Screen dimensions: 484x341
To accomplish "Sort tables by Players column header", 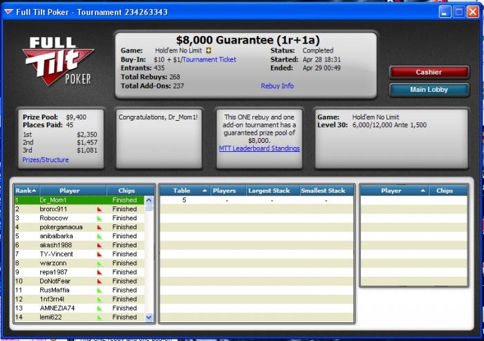I will pos(227,191).
